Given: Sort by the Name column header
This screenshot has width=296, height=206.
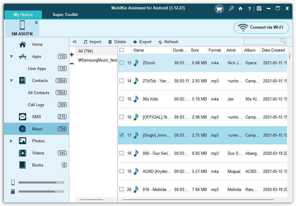Looking at the screenshot, I should pyautogui.click(x=151, y=50).
